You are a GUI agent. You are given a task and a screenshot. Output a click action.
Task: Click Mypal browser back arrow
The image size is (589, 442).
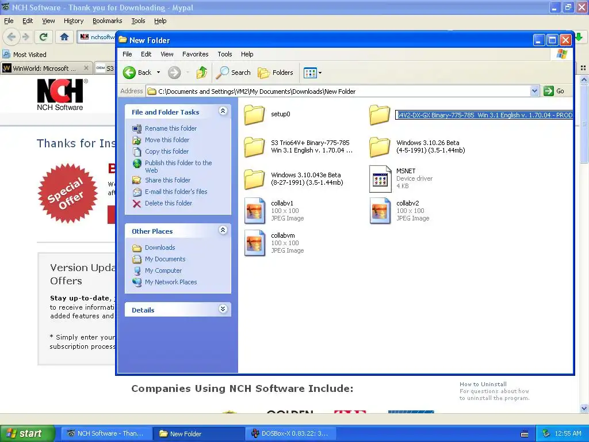click(x=12, y=36)
